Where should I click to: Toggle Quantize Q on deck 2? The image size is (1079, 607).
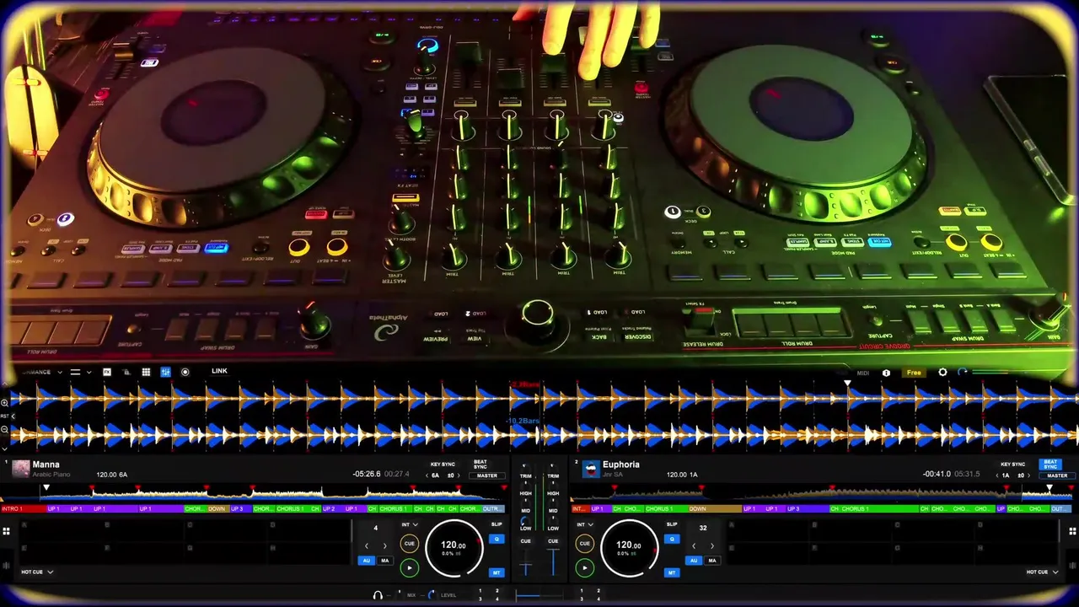click(x=672, y=539)
